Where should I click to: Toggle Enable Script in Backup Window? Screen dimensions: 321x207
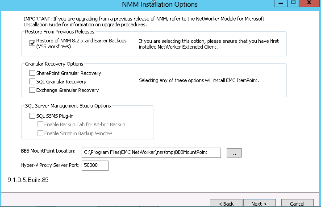point(40,133)
